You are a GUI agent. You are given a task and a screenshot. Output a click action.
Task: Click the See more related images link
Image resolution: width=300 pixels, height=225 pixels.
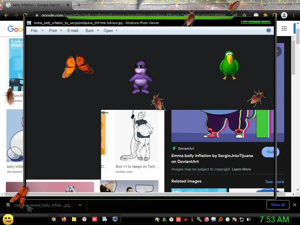pyautogui.click(x=275, y=182)
